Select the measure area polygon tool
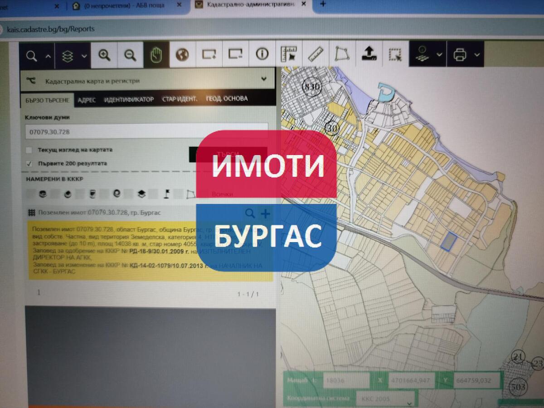The width and height of the screenshot is (544, 408). click(x=341, y=53)
